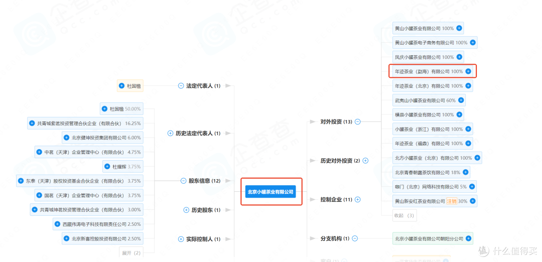This screenshot has width=542, height=262.
Task: Open 西藏伟涛电子科技有限责任公司 shareholder name
Action: tap(95, 224)
